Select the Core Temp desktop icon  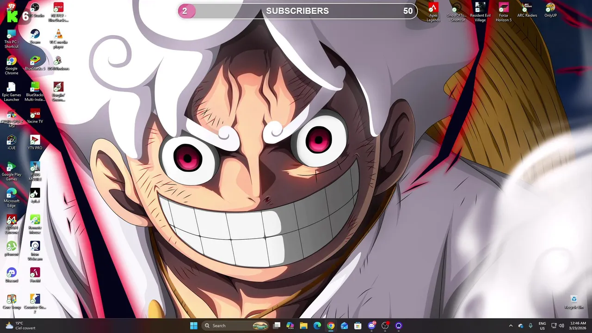point(12,301)
